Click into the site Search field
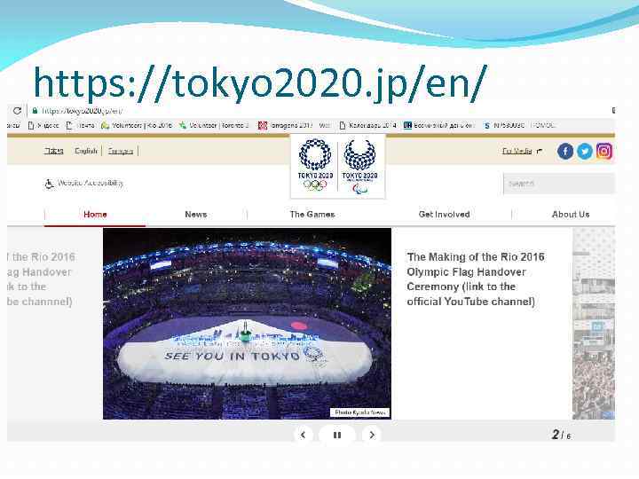639x479 pixels. [559, 184]
